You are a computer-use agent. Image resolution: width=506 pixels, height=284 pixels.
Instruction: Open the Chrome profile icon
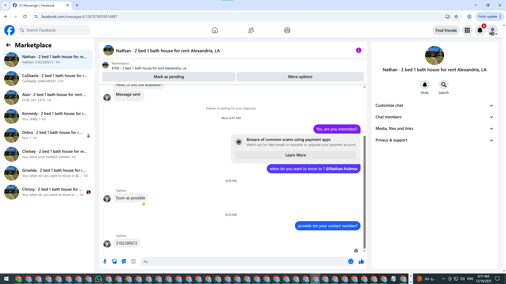tap(469, 17)
